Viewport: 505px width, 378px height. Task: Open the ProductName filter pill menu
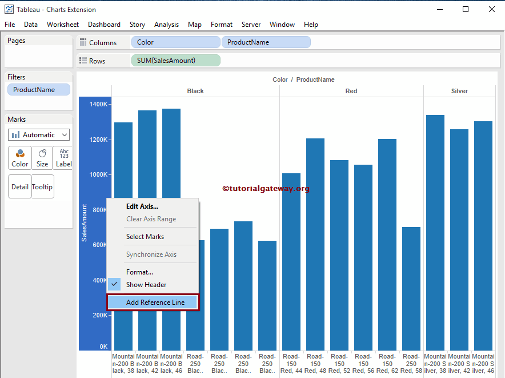click(x=38, y=89)
